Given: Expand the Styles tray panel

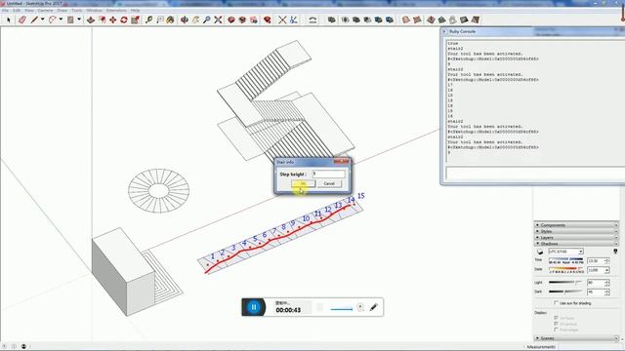Looking at the screenshot, I should 576,231.
